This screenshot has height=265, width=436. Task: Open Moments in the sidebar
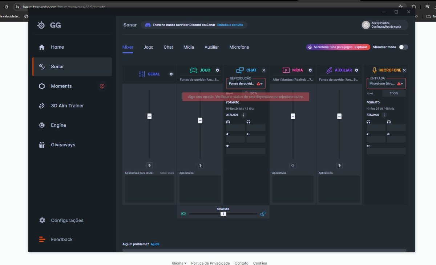pos(61,86)
